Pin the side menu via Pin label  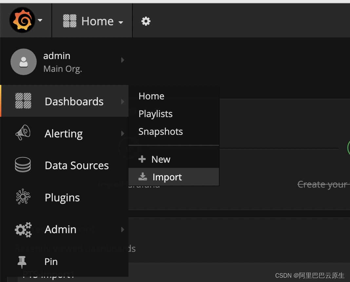coord(51,262)
